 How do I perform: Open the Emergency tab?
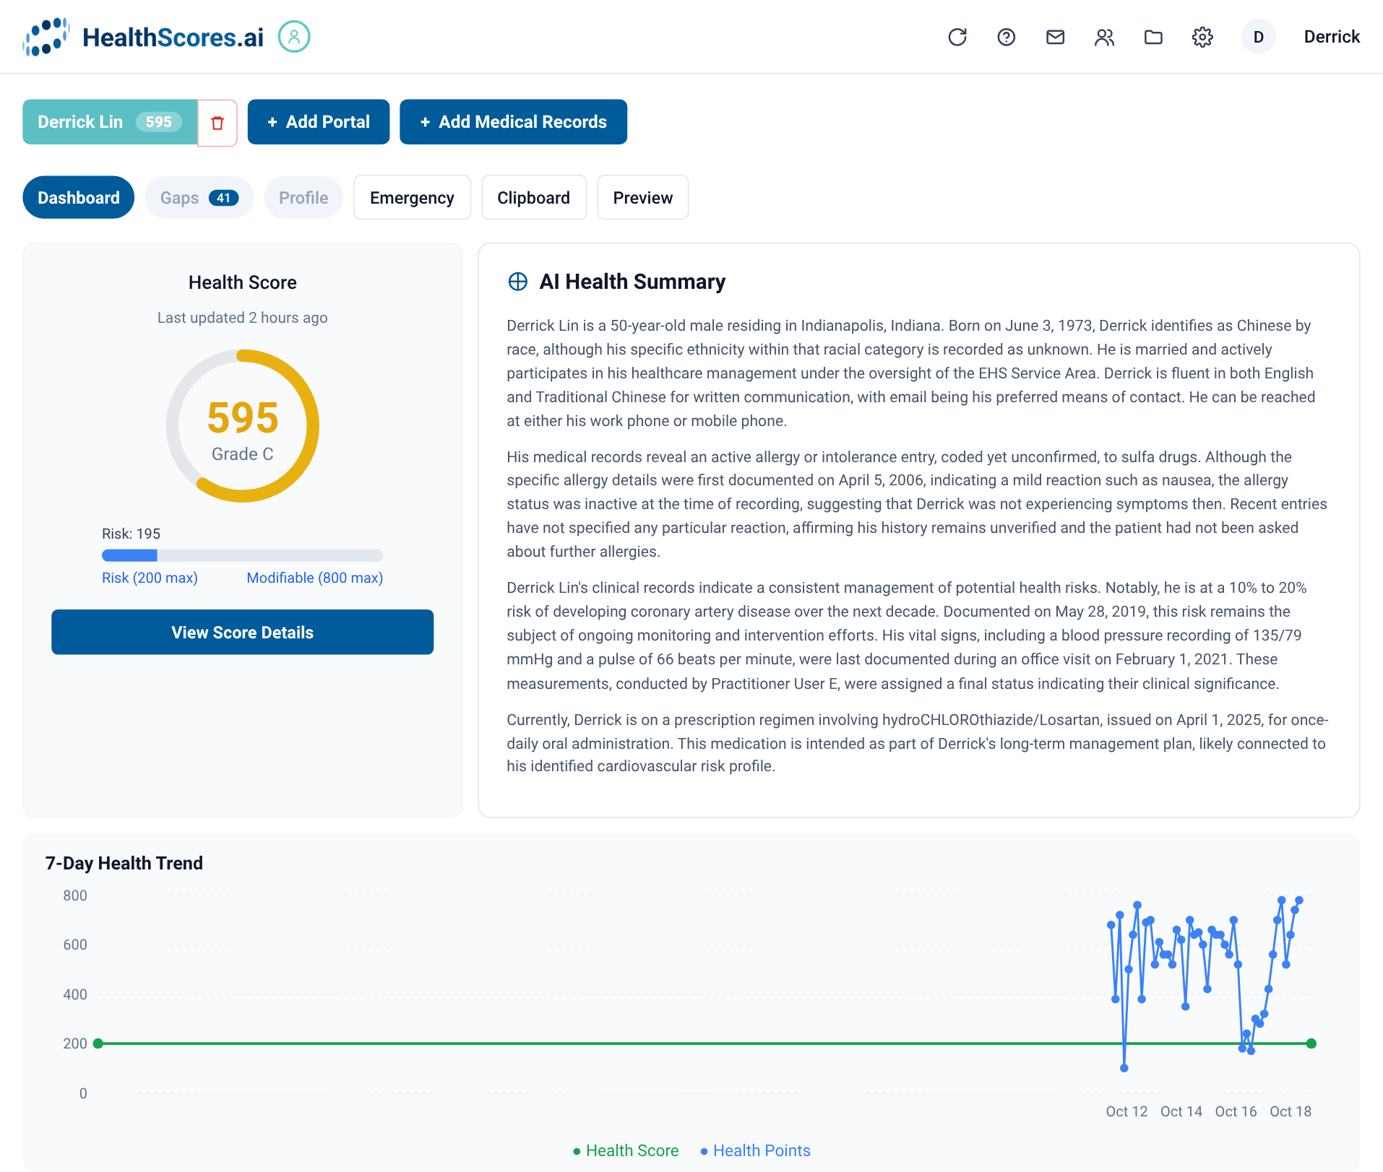click(x=412, y=198)
